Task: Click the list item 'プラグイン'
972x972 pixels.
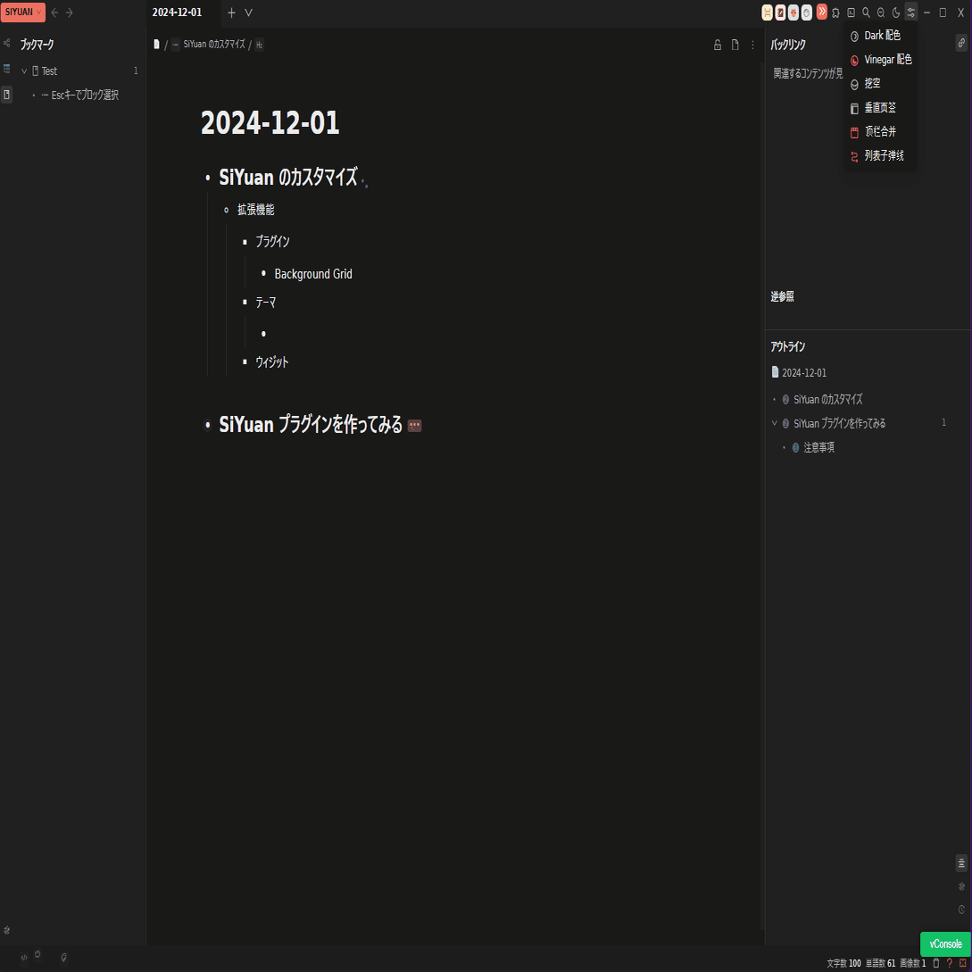Action: pyautogui.click(x=273, y=242)
